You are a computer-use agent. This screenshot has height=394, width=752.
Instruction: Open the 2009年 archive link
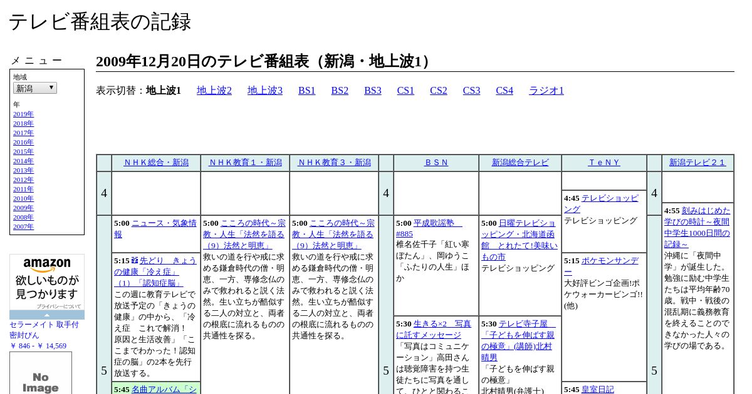coord(23,208)
